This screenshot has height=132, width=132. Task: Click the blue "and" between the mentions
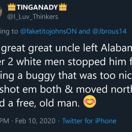coord(84,31)
